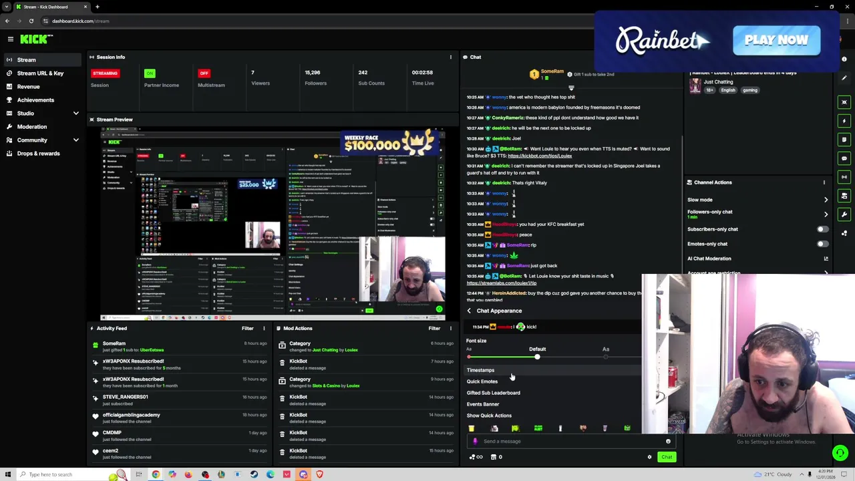Open the Activity Feed three-dot menu
The image size is (855, 481).
tap(264, 328)
